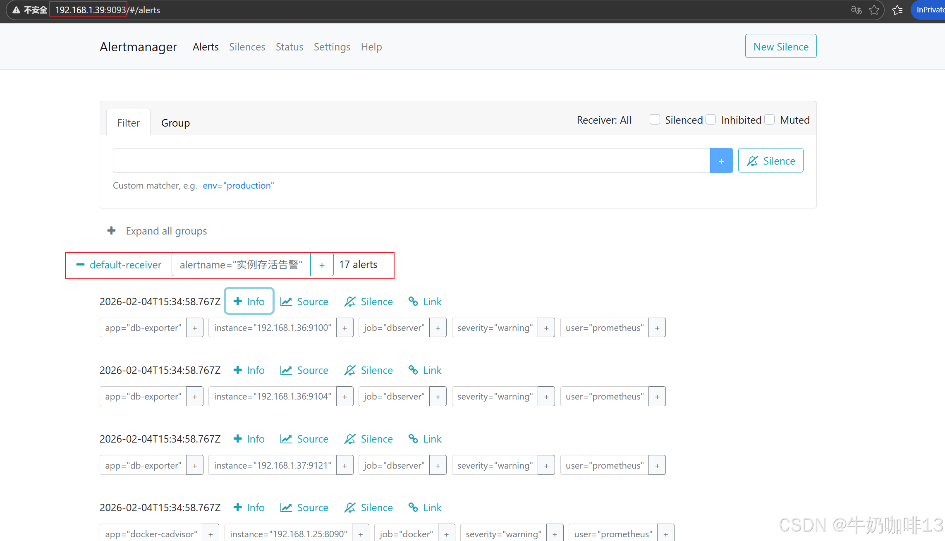Check the Muted checkbox

(769, 120)
